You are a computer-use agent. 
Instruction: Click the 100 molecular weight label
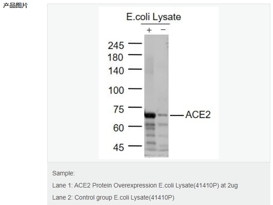[116, 91]
